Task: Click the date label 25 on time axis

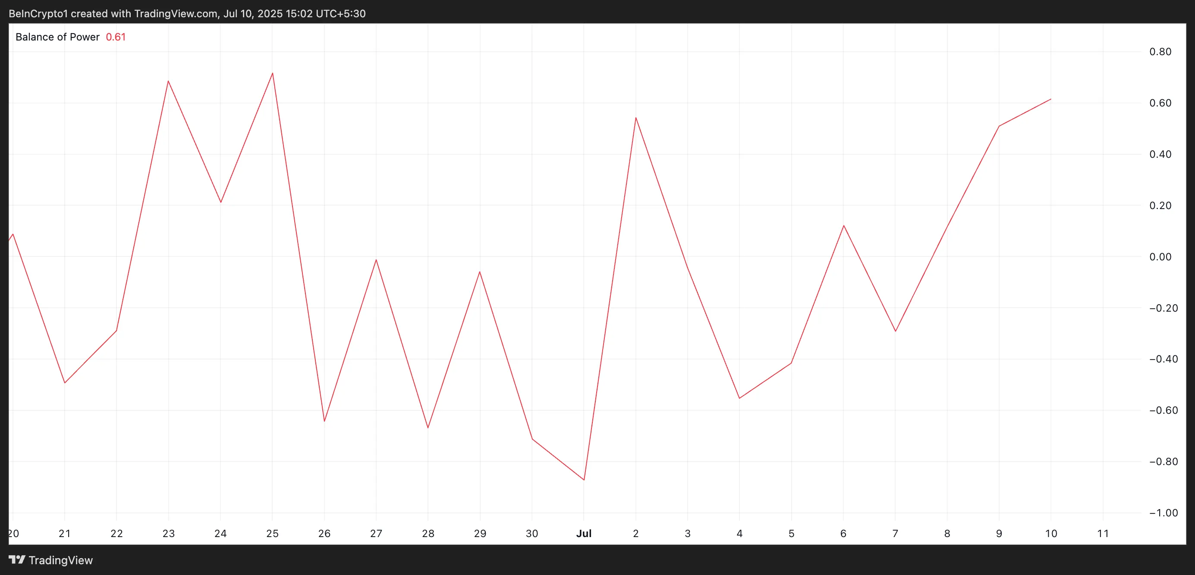Action: click(x=272, y=533)
